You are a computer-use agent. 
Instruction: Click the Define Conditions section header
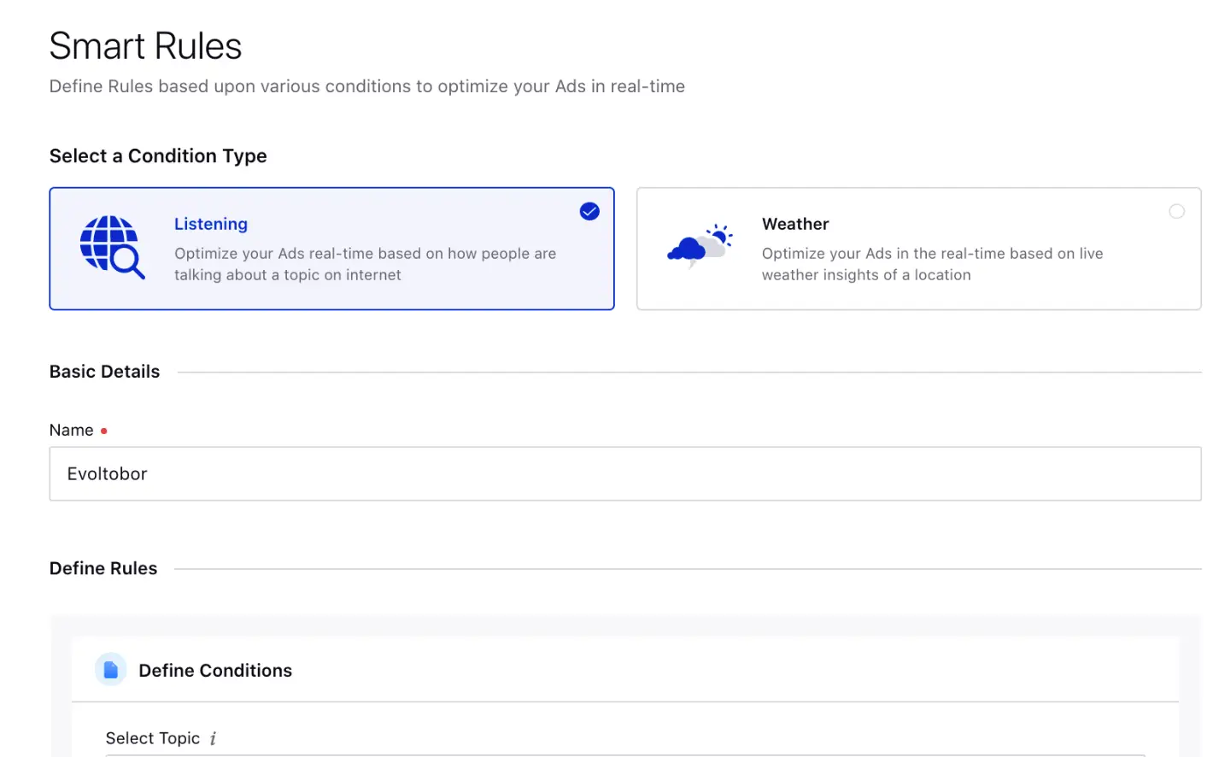click(215, 671)
